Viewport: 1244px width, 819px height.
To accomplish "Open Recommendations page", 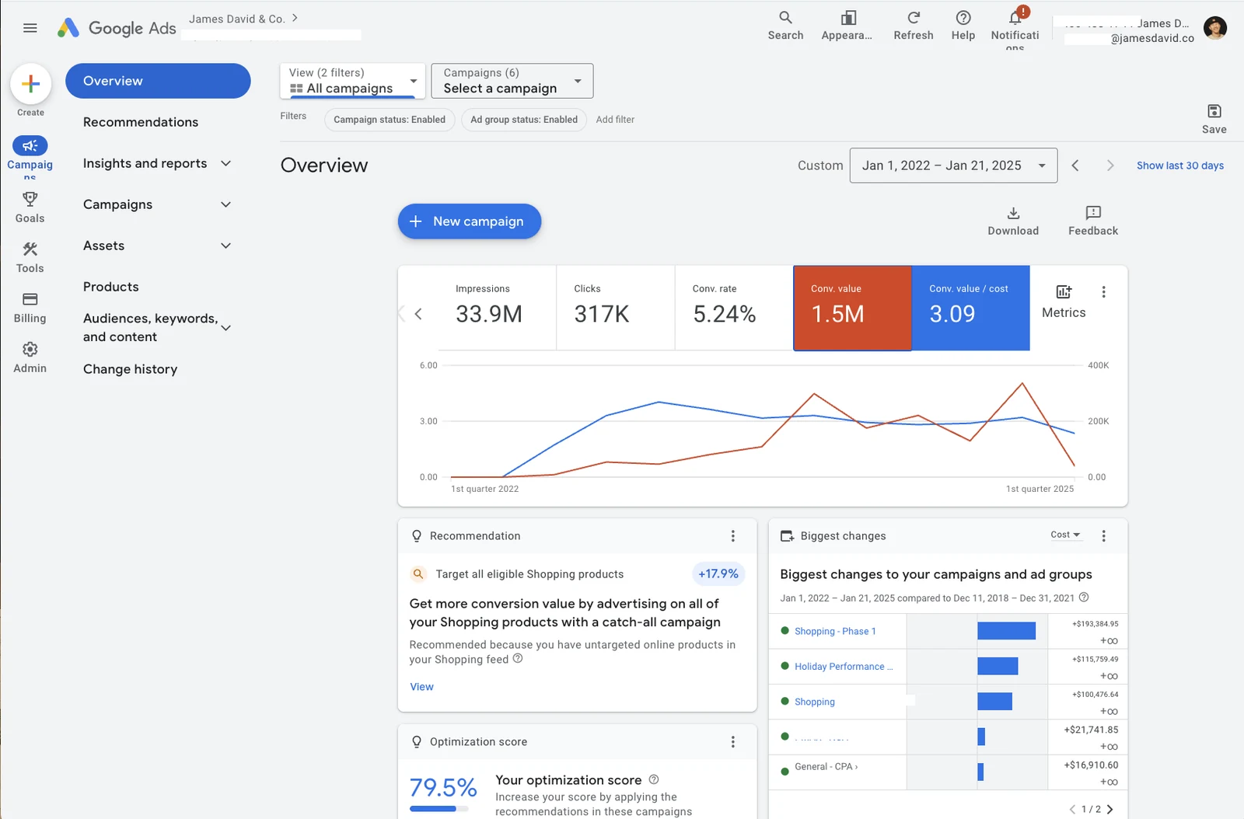I will click(141, 122).
